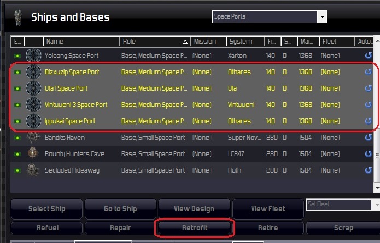380x243 pixels.
Task: Open the Space Ports filter dropdown
Action: (x=322, y=17)
